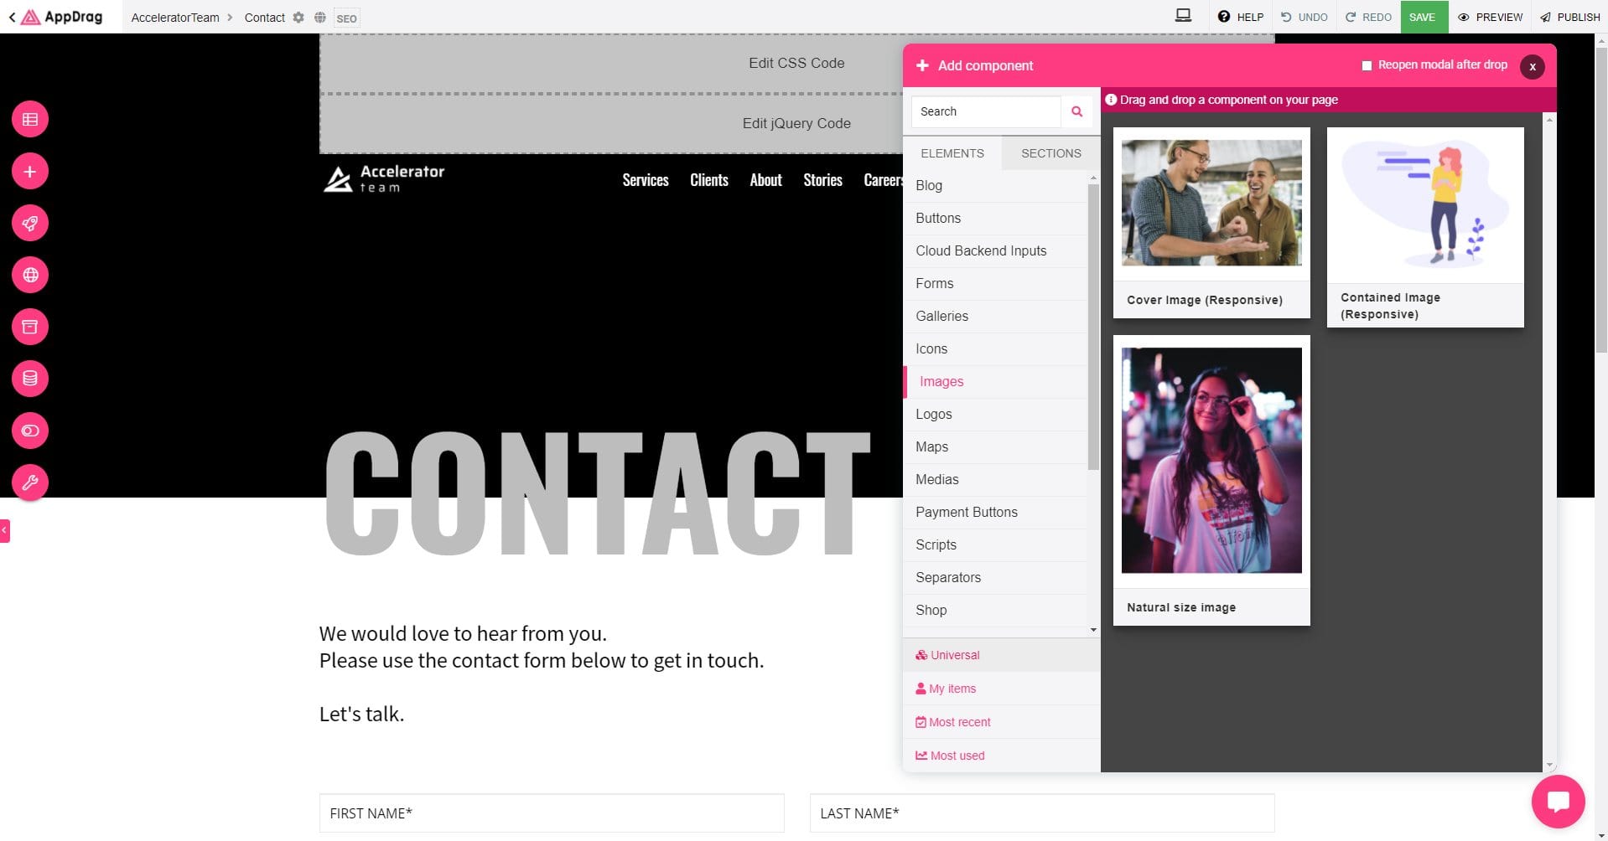This screenshot has width=1608, height=841.
Task: Switch device preview with laptop icon
Action: coord(1183,15)
